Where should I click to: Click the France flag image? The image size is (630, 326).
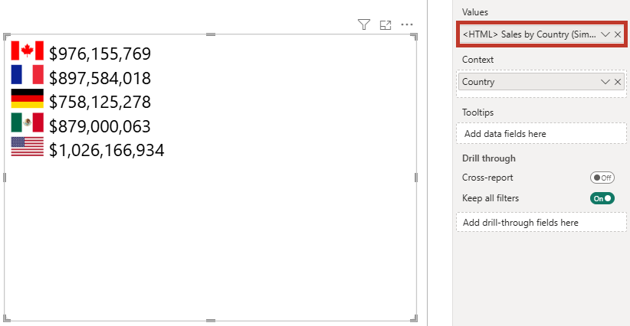click(x=28, y=74)
